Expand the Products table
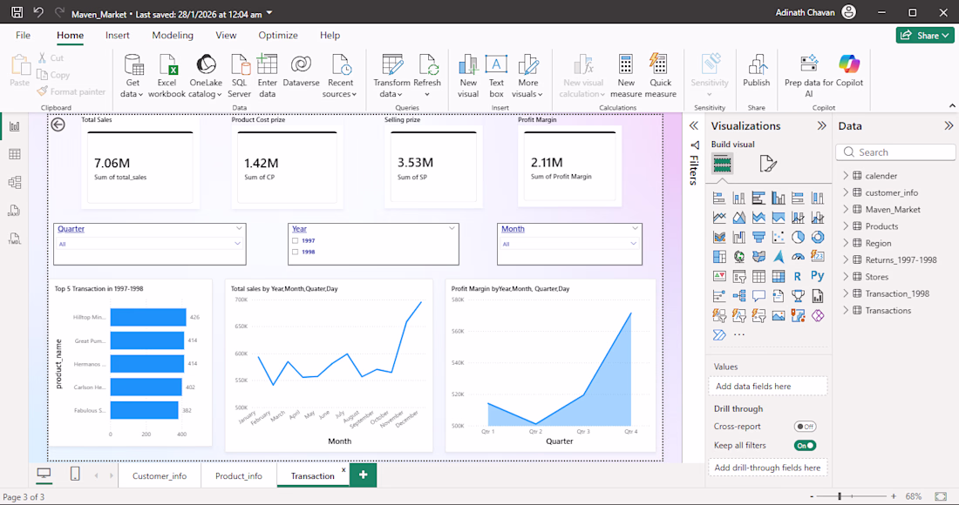 (x=846, y=226)
